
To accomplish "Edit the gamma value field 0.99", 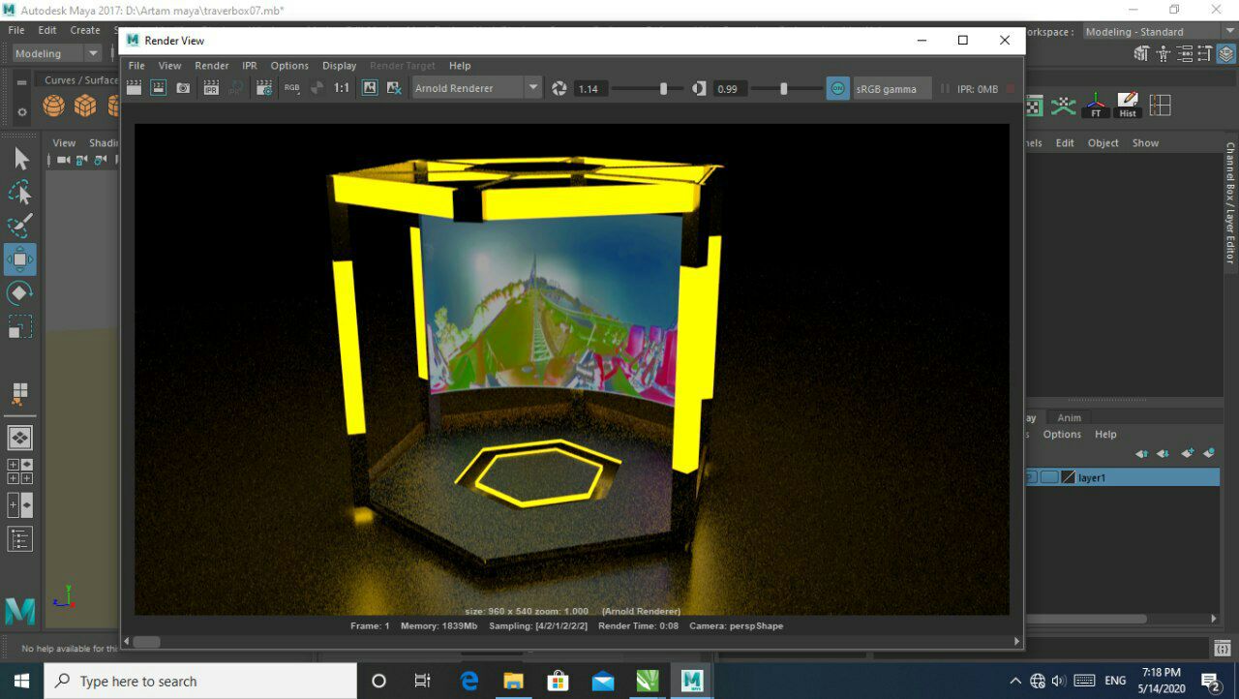I will click(730, 88).
